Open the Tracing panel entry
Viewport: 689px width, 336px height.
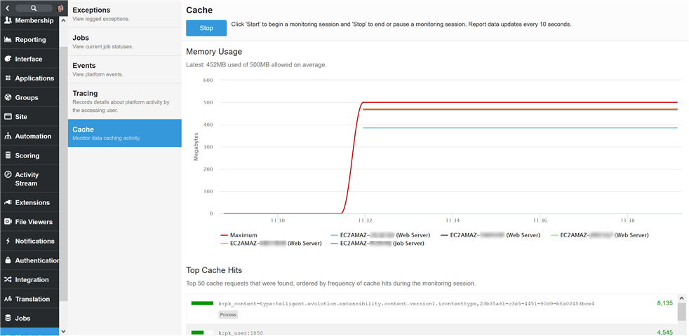coord(124,101)
